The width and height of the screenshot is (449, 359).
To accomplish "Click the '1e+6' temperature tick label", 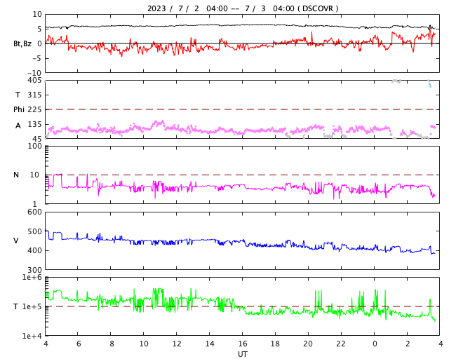I will (32, 277).
